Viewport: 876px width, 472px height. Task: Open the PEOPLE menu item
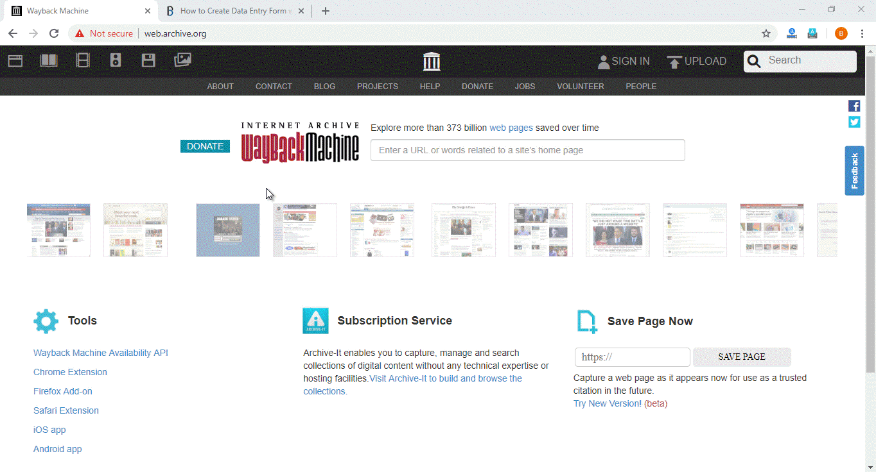pyautogui.click(x=641, y=87)
